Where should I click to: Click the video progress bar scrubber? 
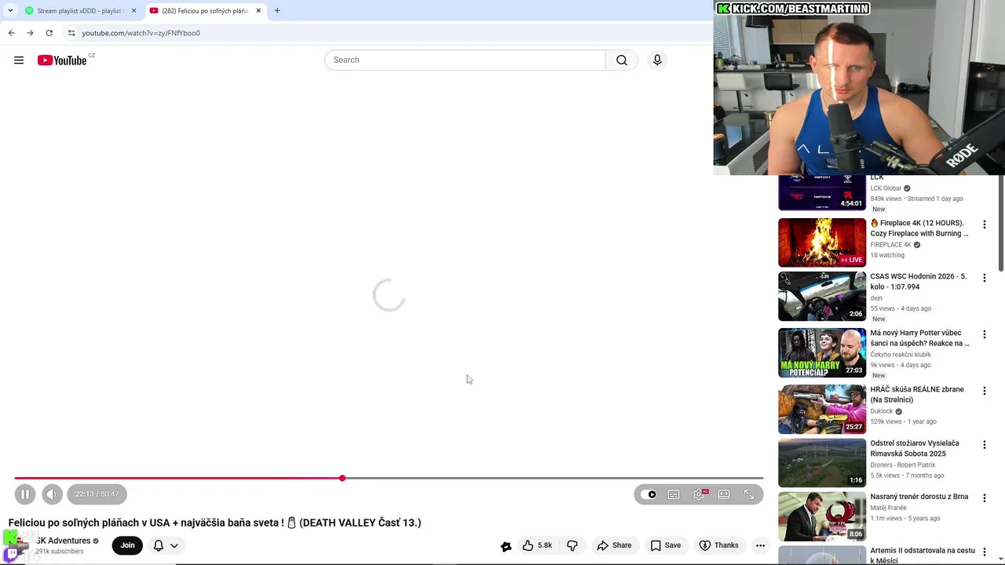click(342, 478)
